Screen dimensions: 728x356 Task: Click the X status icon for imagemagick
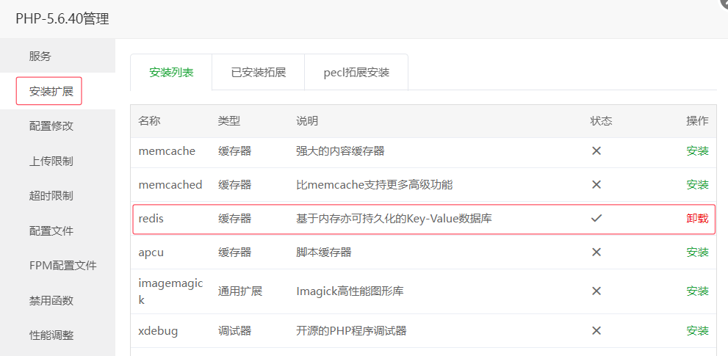click(x=597, y=291)
